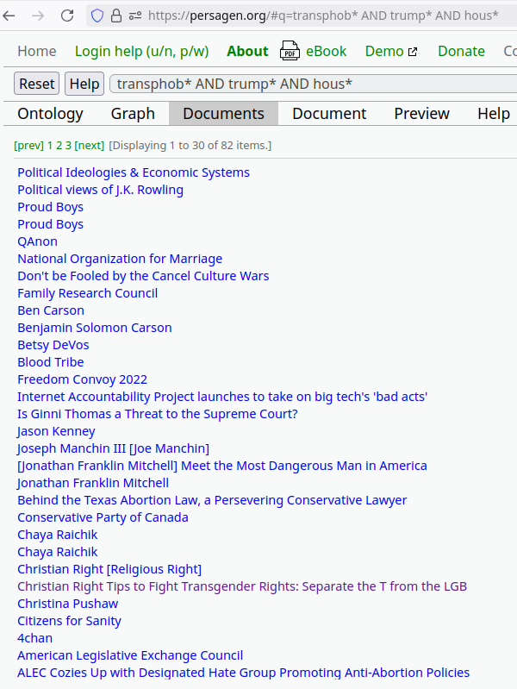
Task: Click the search query input field
Action: 313,84
